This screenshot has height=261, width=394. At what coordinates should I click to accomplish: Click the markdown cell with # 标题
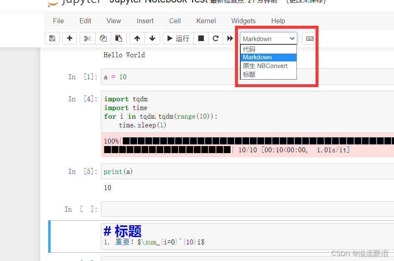tap(247, 237)
